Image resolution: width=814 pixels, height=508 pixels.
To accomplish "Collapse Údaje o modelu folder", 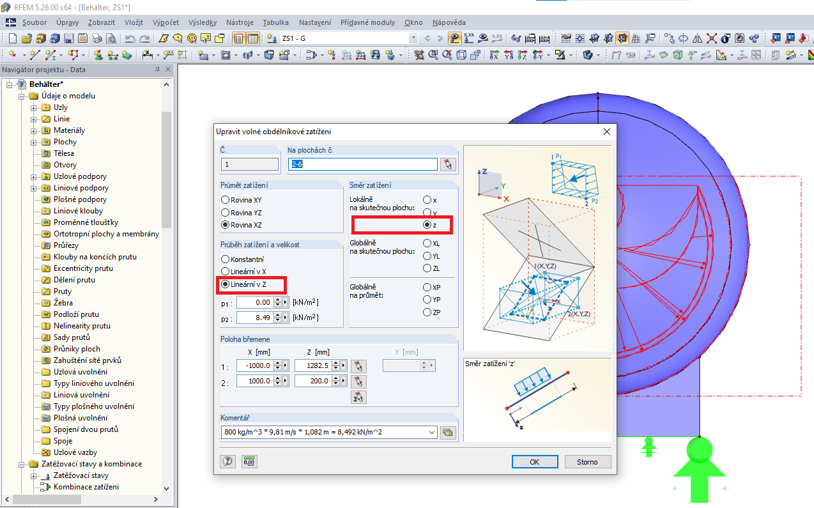I will [21, 96].
